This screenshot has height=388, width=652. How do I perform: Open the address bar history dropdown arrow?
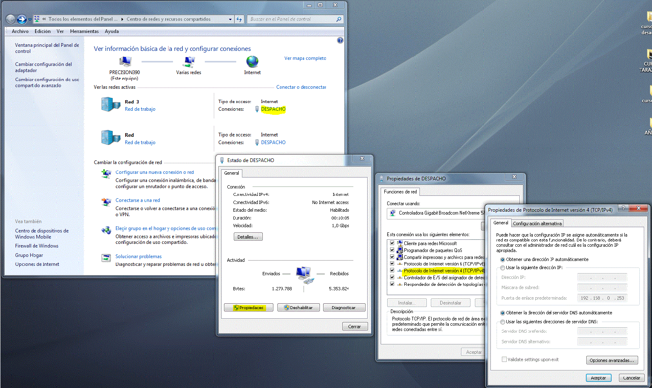230,19
